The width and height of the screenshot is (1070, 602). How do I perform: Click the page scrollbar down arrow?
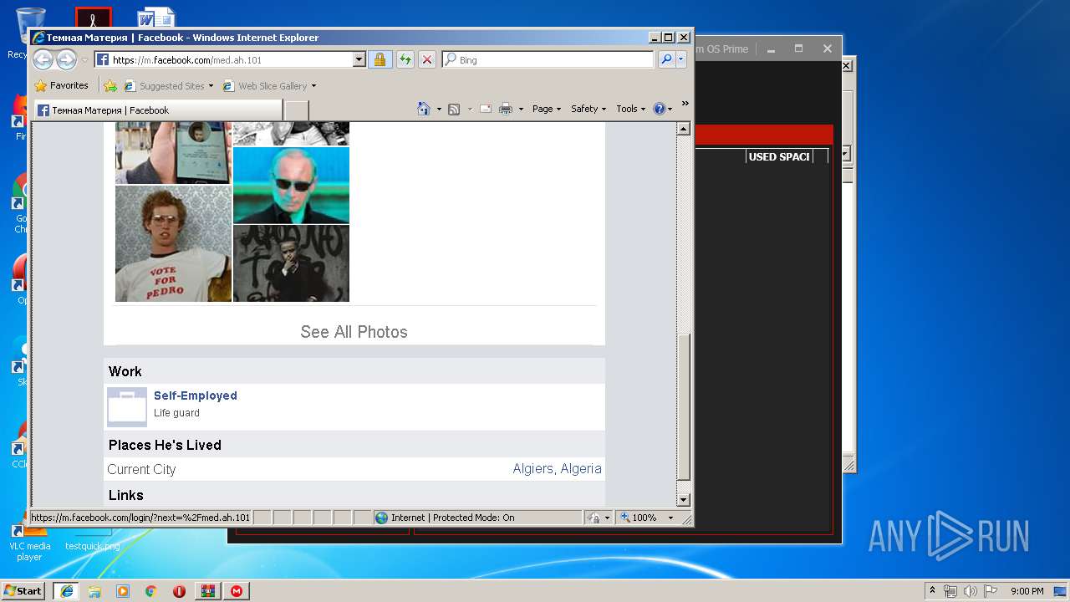(683, 500)
